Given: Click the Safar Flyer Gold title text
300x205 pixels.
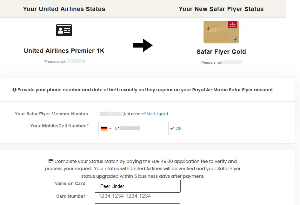Looking at the screenshot, I should (221, 52).
